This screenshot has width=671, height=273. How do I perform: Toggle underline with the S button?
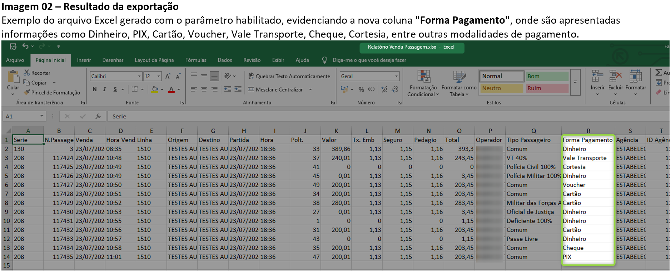click(x=115, y=89)
